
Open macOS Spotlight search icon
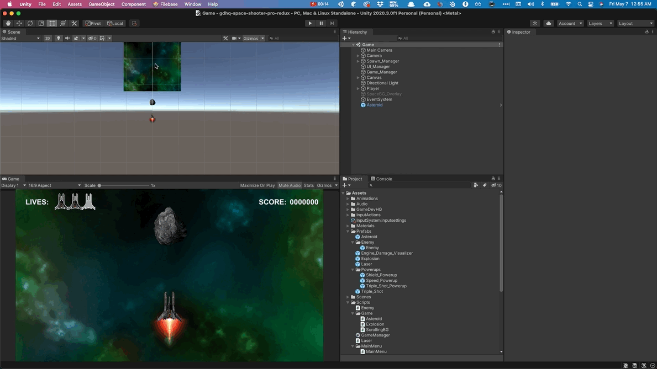[580, 4]
